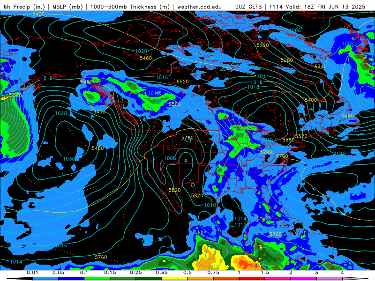This screenshot has height=281, width=375.
Task: Click the '00Z GEFS' model run label
Action: click(x=248, y=7)
